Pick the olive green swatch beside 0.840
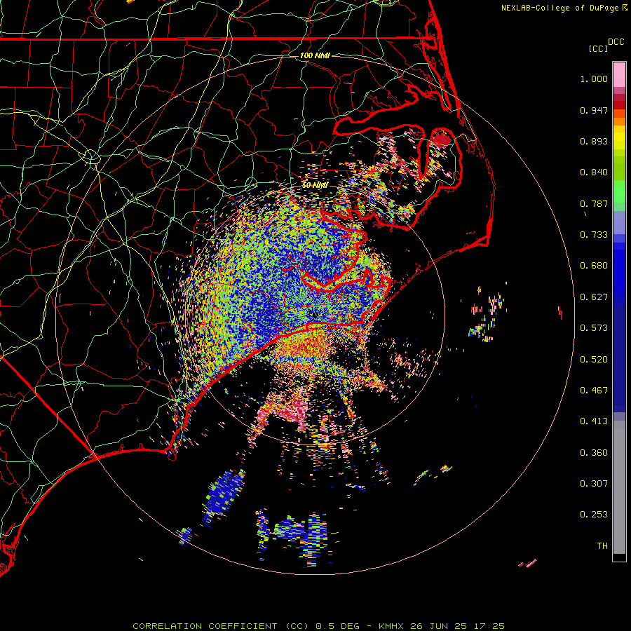 point(619,168)
